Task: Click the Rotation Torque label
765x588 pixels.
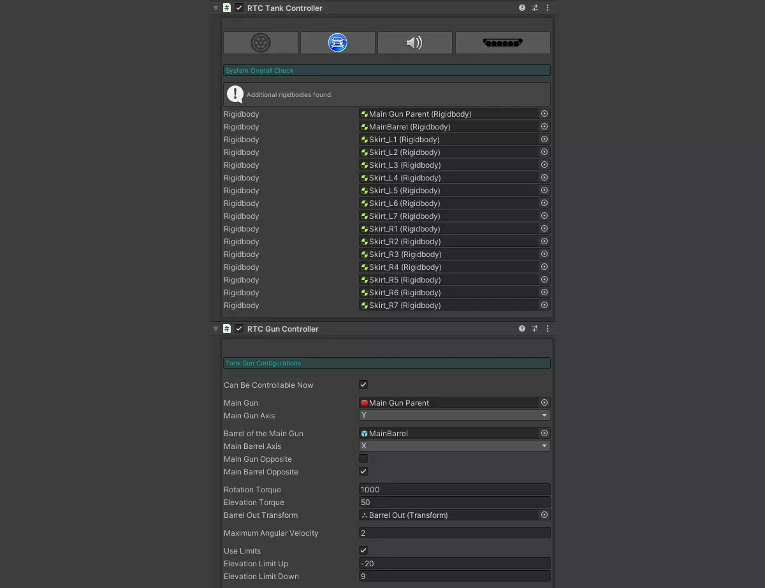Action: 252,489
